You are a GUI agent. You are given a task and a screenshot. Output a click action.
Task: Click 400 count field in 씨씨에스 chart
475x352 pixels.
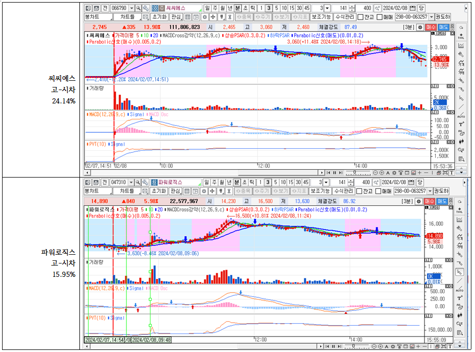click(x=365, y=8)
